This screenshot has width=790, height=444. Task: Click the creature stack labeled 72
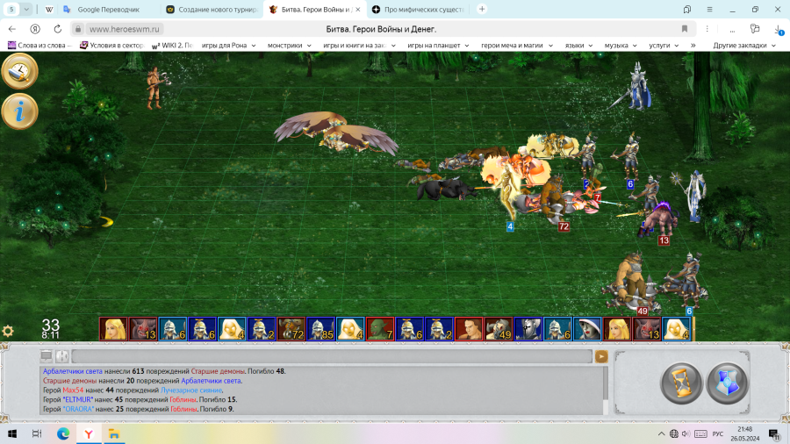(554, 201)
